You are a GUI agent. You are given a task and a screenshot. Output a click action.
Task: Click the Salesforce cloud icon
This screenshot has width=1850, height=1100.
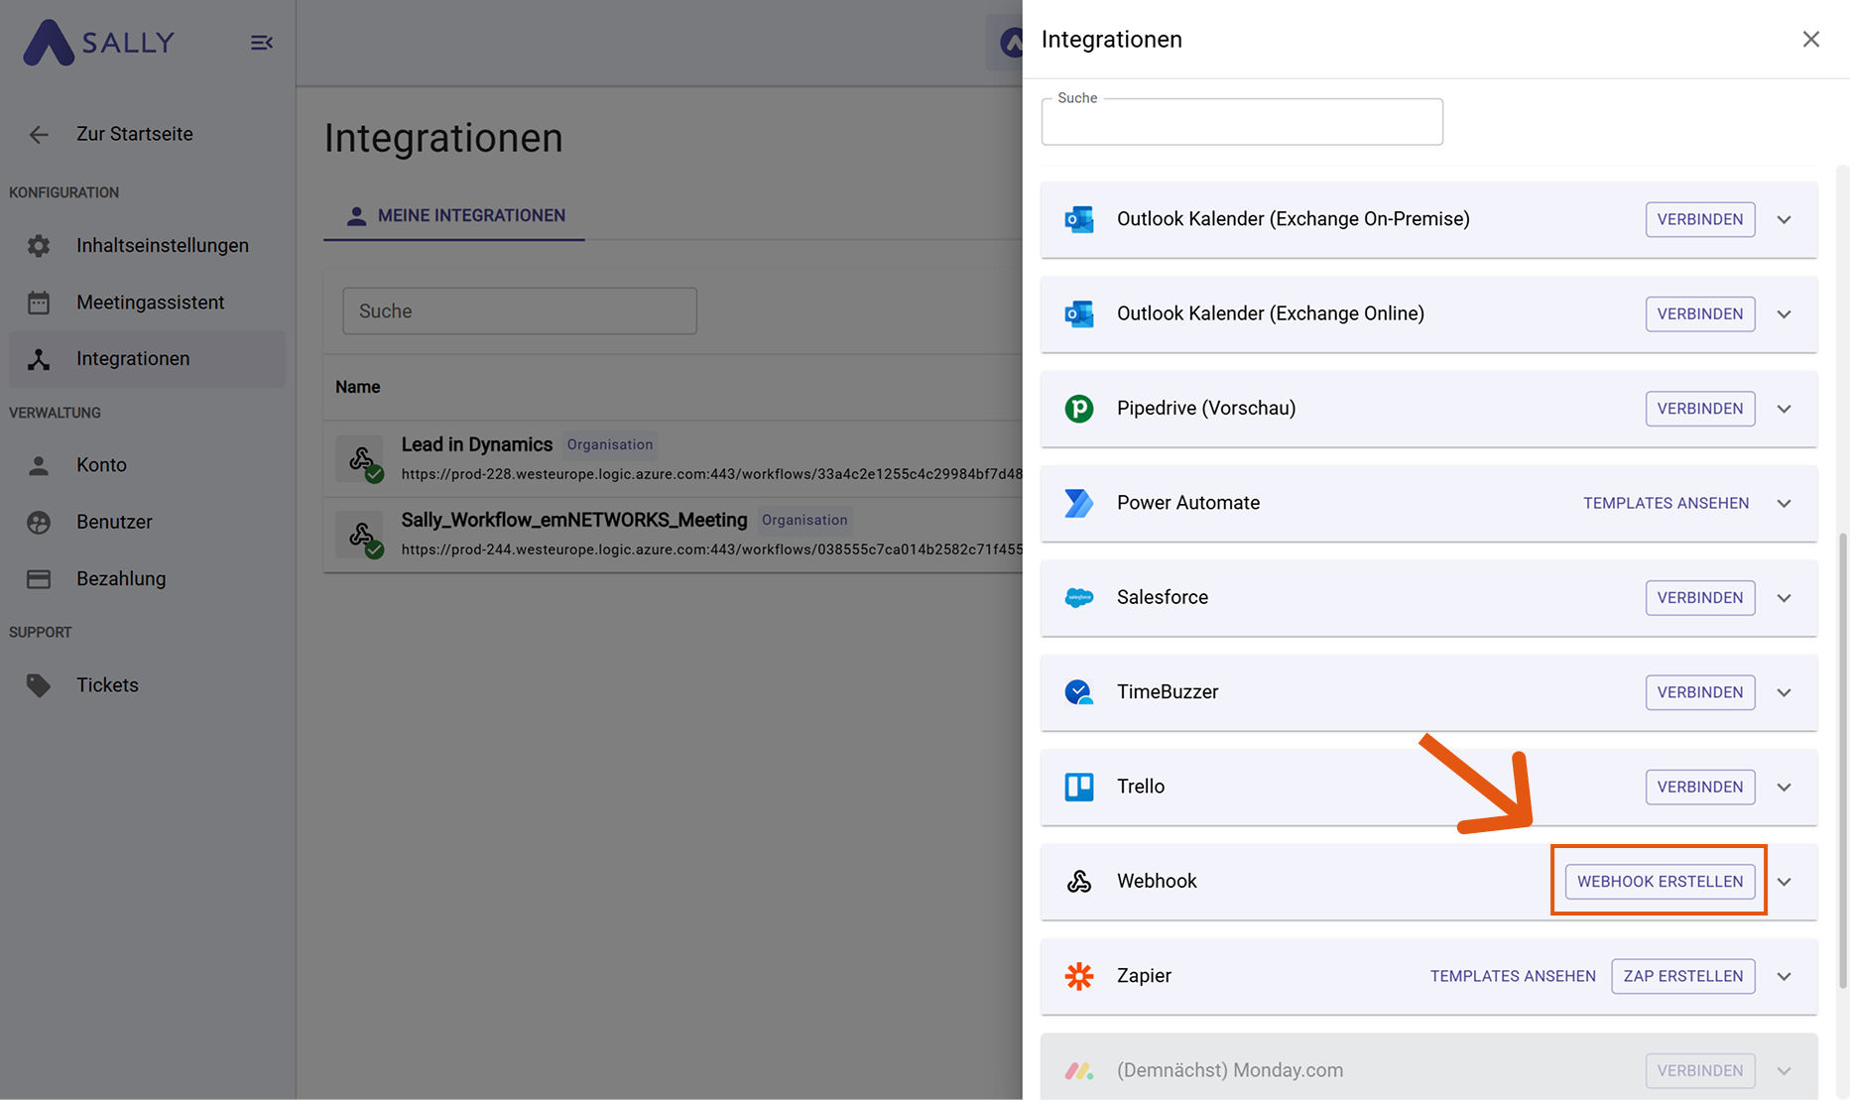[1079, 598]
